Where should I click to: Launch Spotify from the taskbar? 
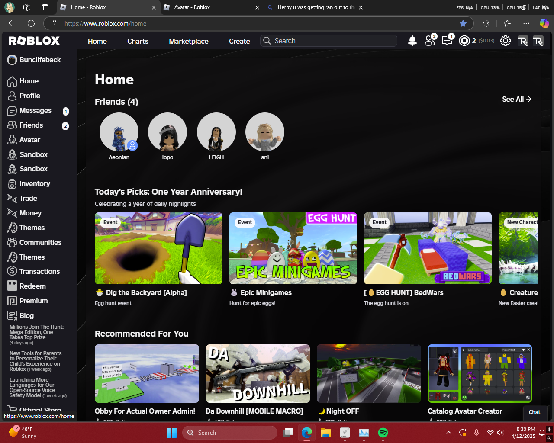point(383,433)
